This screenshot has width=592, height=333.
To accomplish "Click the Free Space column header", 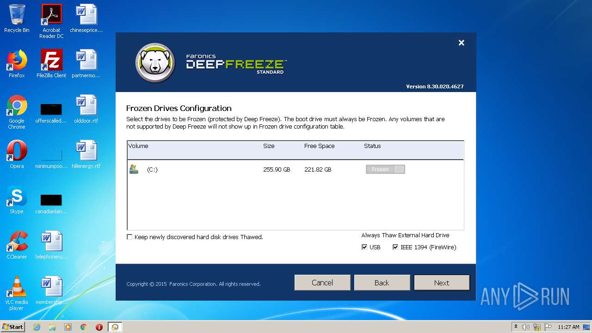I will click(320, 146).
